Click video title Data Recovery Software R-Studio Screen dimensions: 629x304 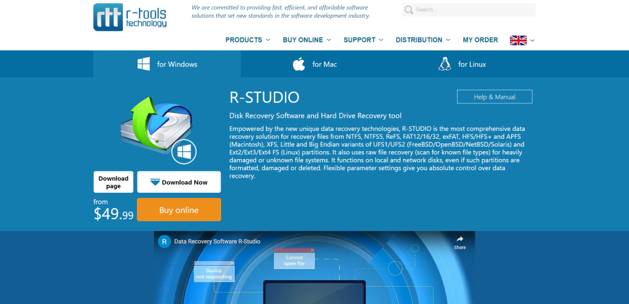(217, 241)
